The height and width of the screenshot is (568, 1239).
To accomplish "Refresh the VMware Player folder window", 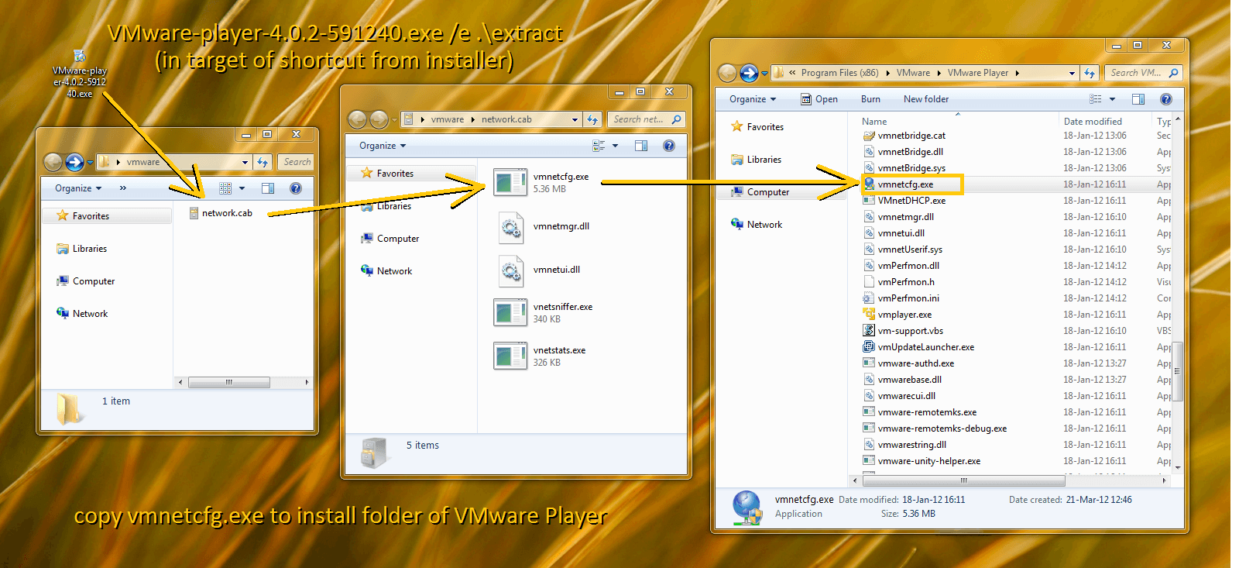I will click(x=1090, y=73).
